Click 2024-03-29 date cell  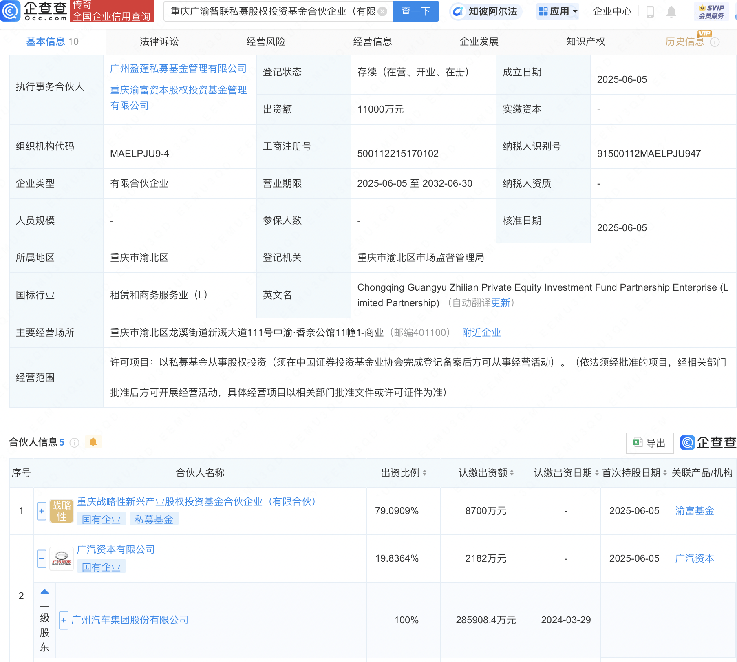(x=566, y=620)
